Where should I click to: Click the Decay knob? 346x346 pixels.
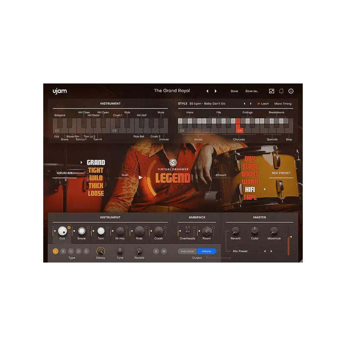[x=101, y=251]
